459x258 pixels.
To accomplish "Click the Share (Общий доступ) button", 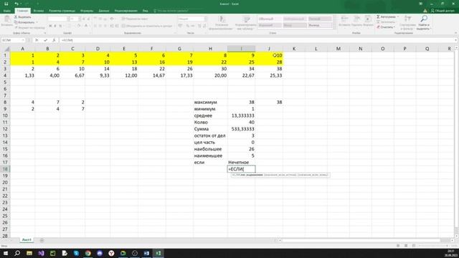I will tap(443, 11).
